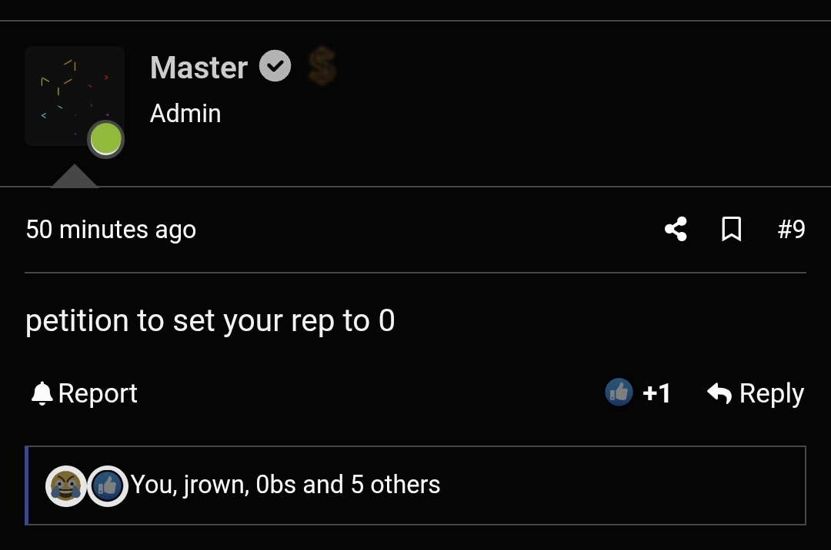
Task: Click the laughing emoji in the reactions bar
Action: pos(65,485)
